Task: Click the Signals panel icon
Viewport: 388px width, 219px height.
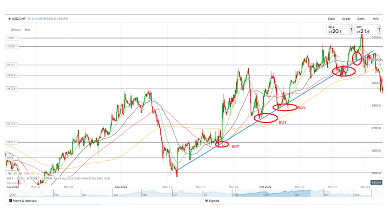Action: click(x=207, y=201)
